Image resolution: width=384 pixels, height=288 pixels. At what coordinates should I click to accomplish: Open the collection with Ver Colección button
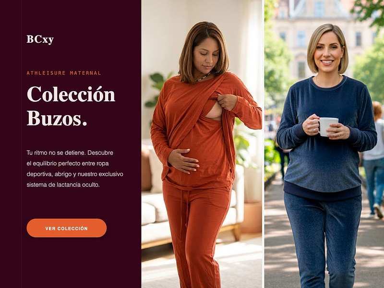pyautogui.click(x=67, y=228)
